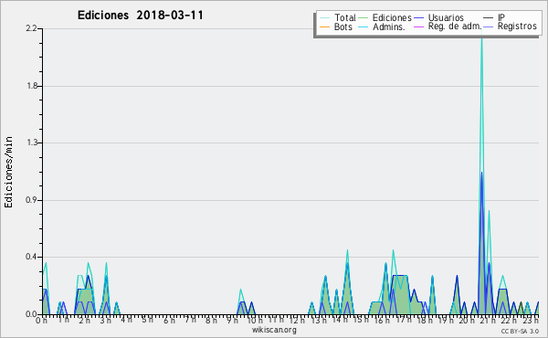
Task: Click the green Ediciones legend line swatch
Action: point(364,18)
